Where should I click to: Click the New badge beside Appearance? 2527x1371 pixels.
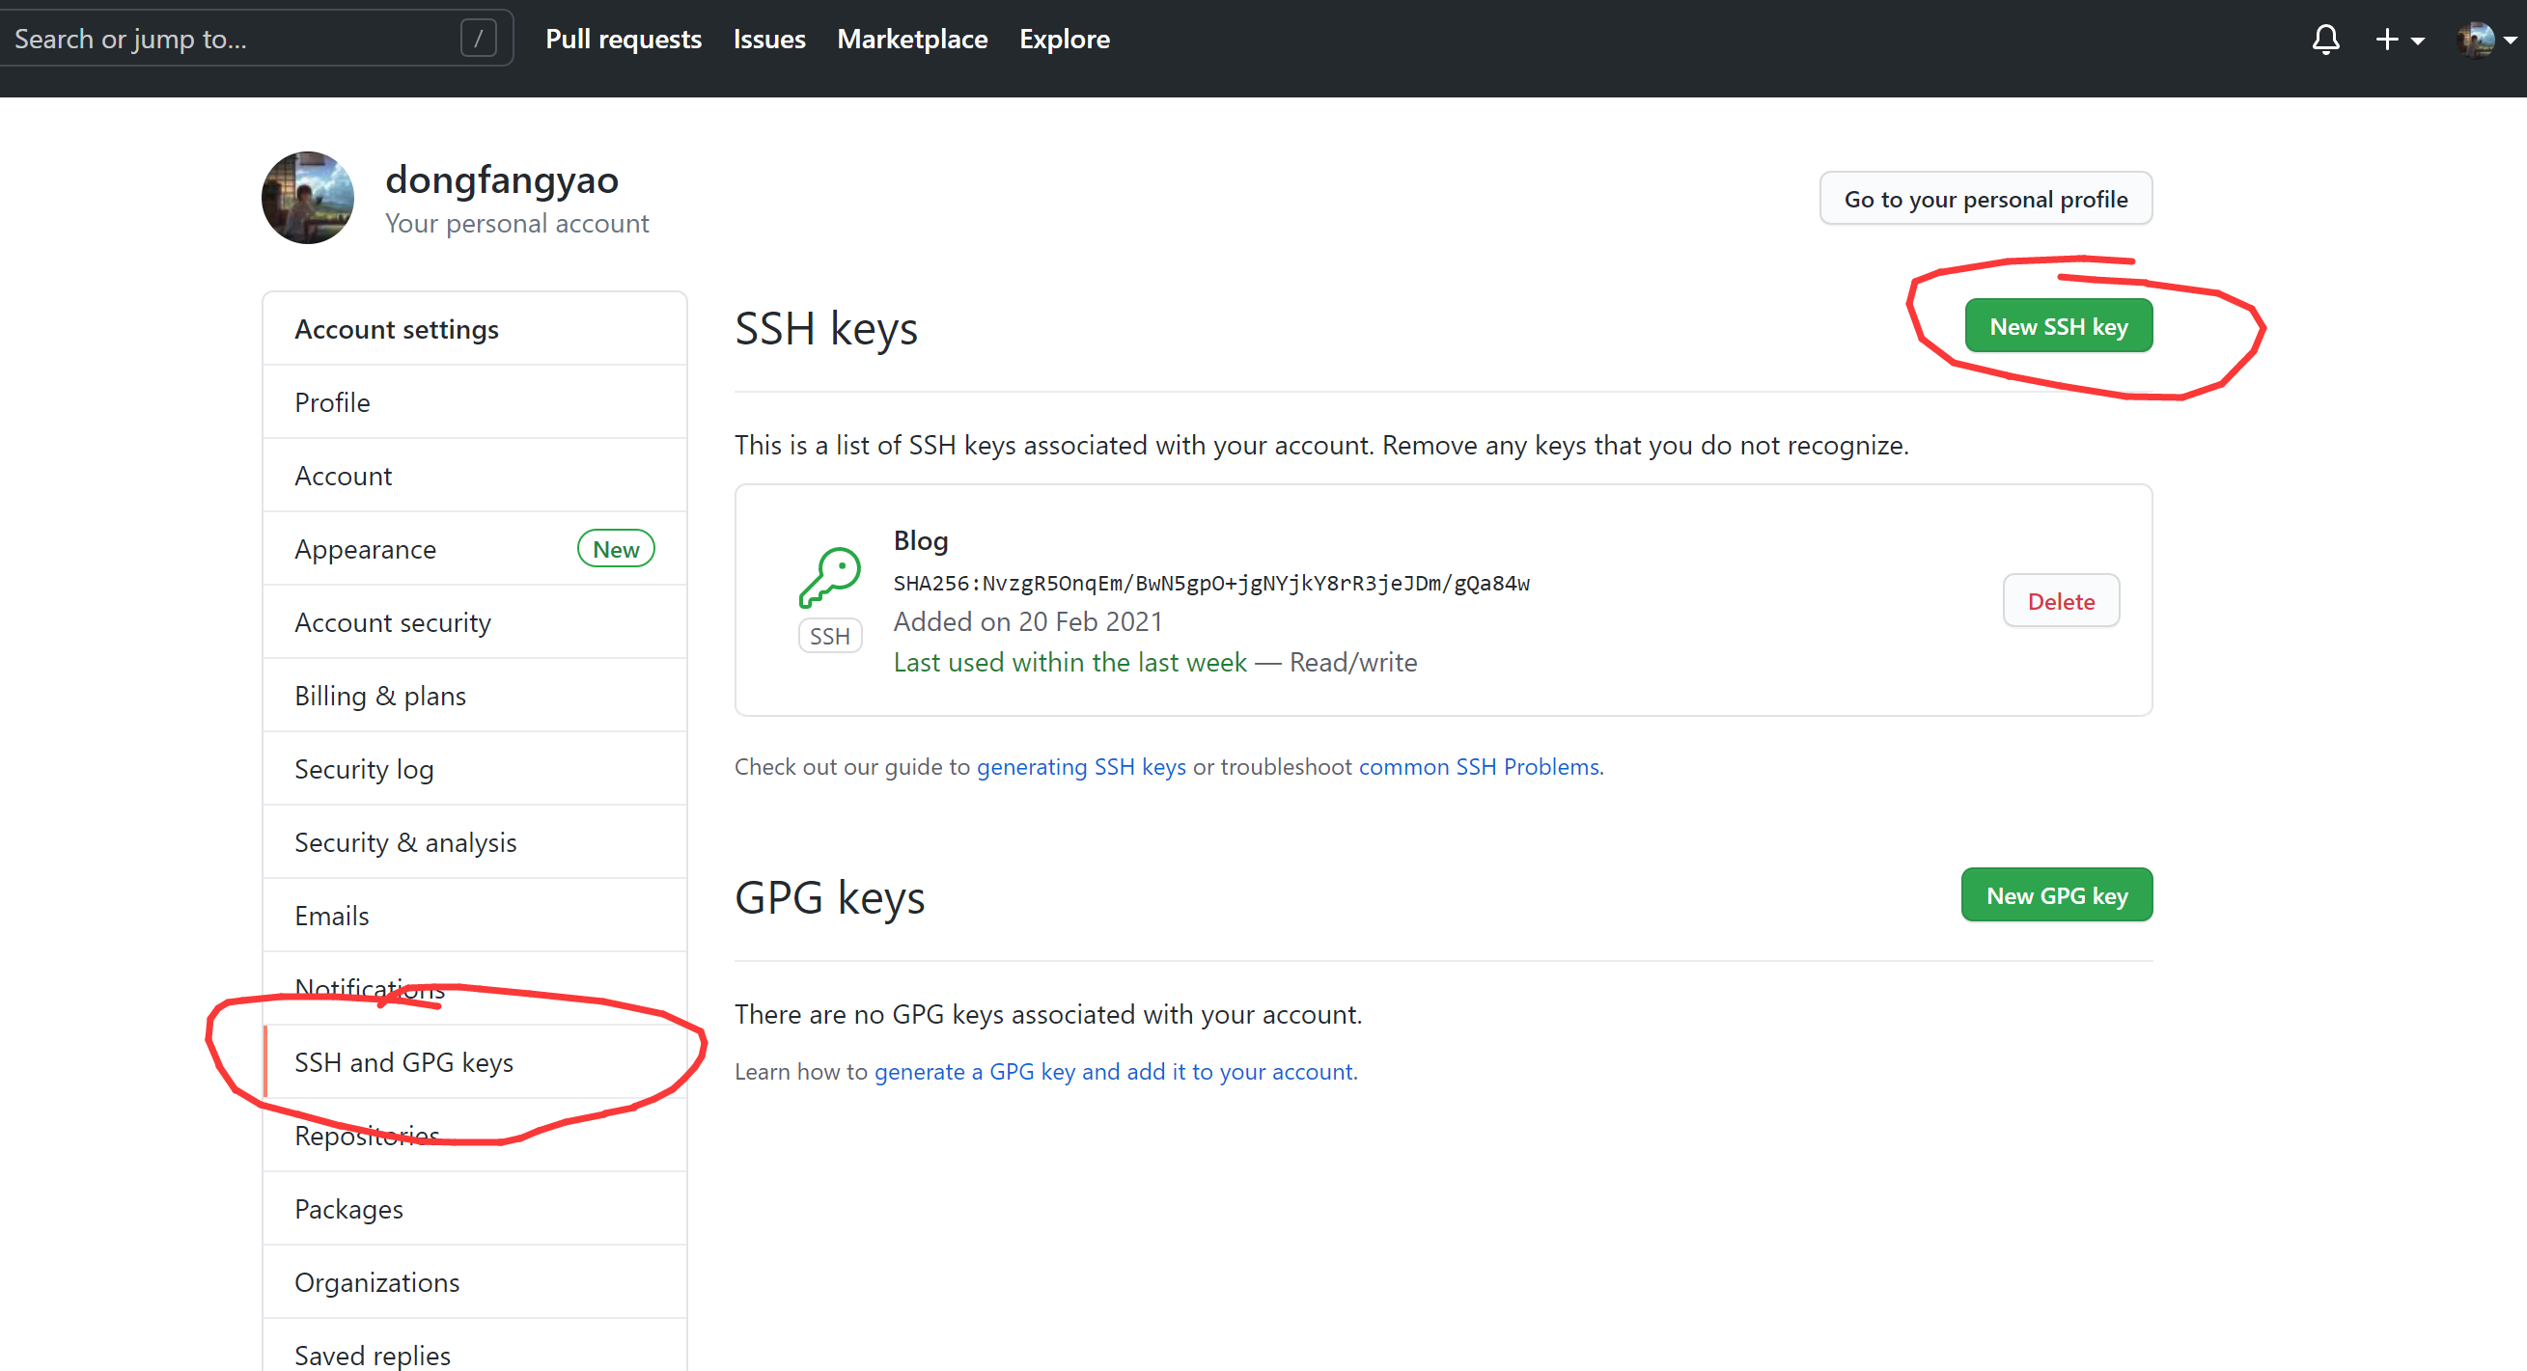[x=615, y=549]
